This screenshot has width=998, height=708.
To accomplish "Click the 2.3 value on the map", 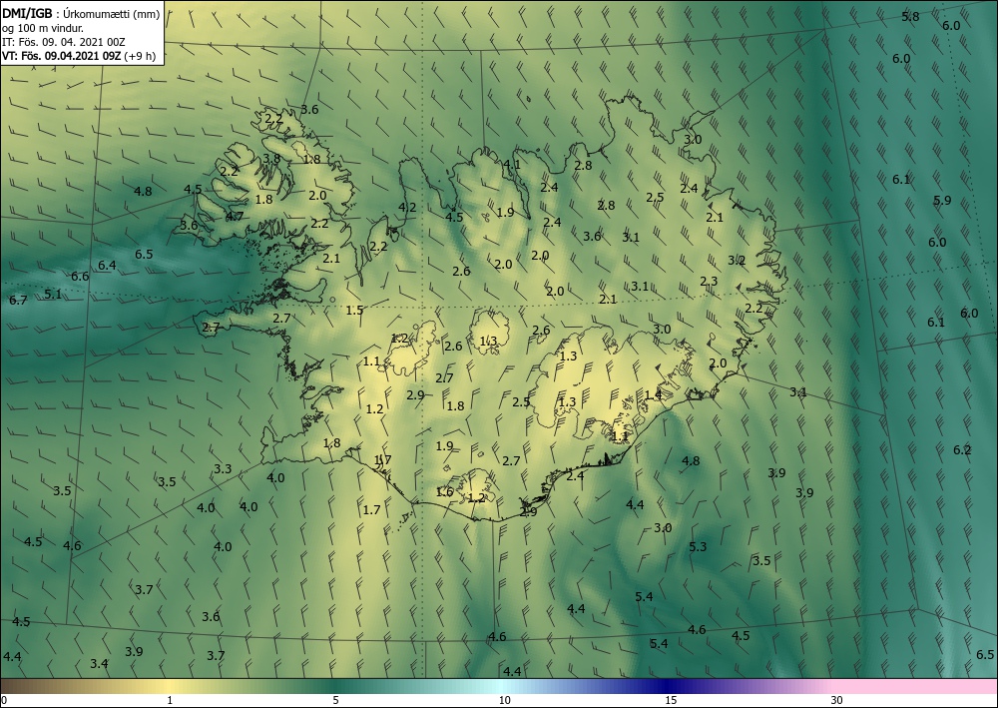I will tap(709, 282).
